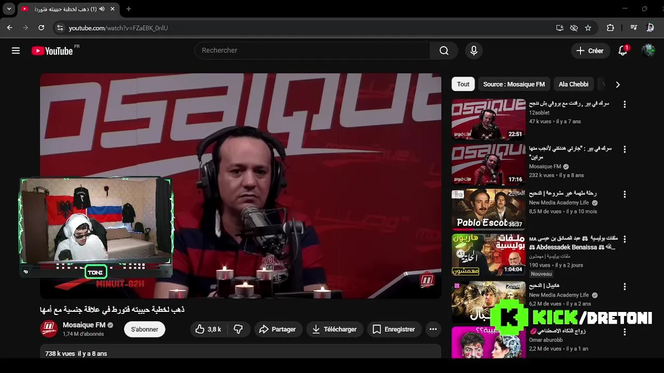
Task: Start voice search with the microphone icon
Action: coord(474,50)
